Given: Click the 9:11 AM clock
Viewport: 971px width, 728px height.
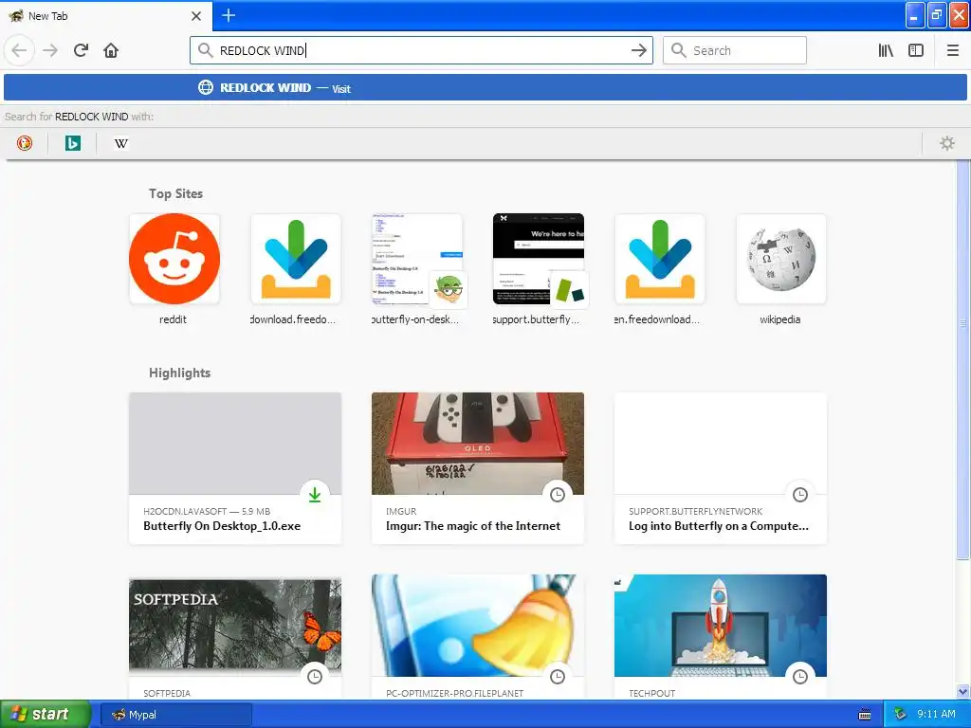Looking at the screenshot, I should pos(936,715).
